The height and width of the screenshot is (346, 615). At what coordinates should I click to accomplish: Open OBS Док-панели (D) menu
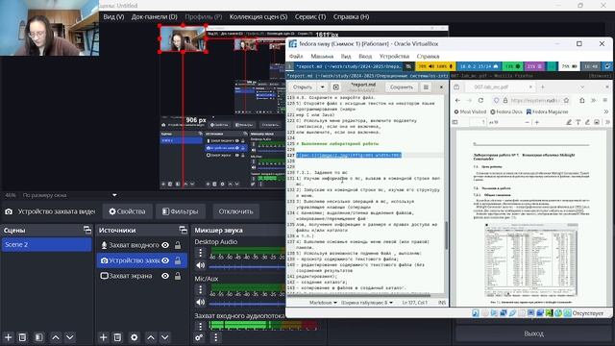[x=155, y=17]
